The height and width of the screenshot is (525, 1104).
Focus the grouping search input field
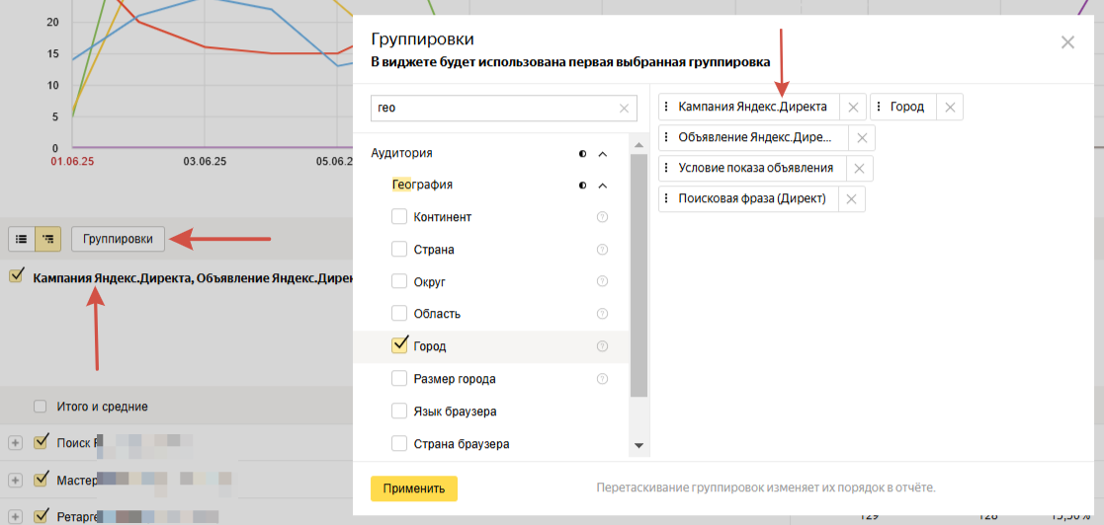[x=503, y=109]
